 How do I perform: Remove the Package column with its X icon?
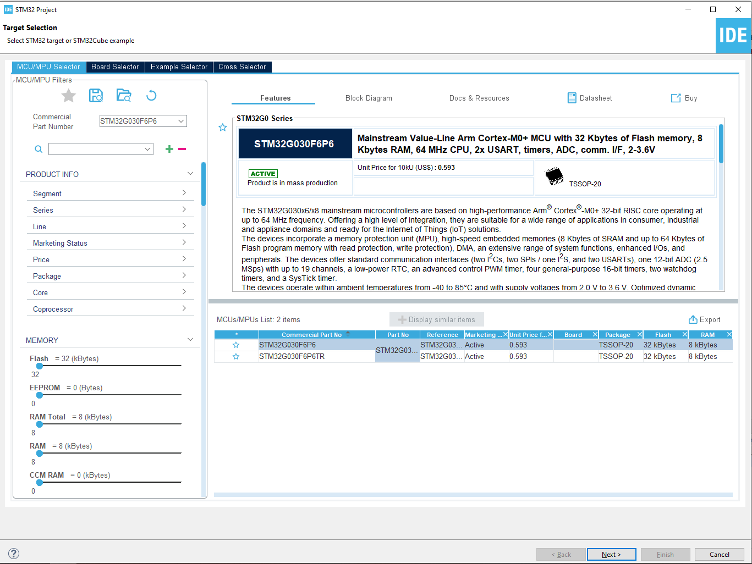pos(640,334)
